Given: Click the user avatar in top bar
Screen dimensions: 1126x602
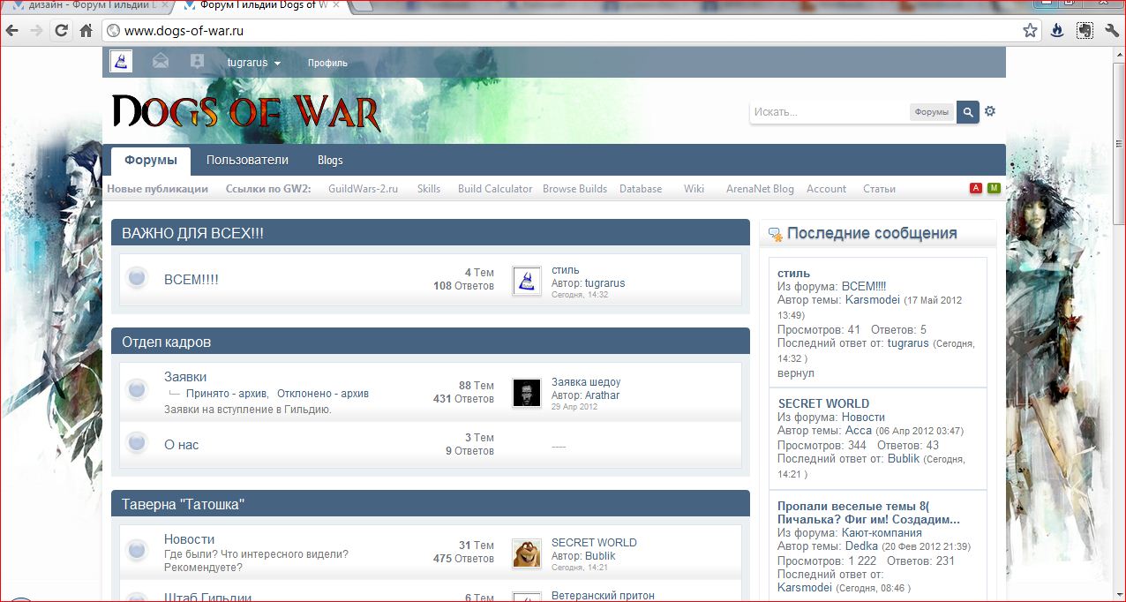Looking at the screenshot, I should tap(121, 62).
